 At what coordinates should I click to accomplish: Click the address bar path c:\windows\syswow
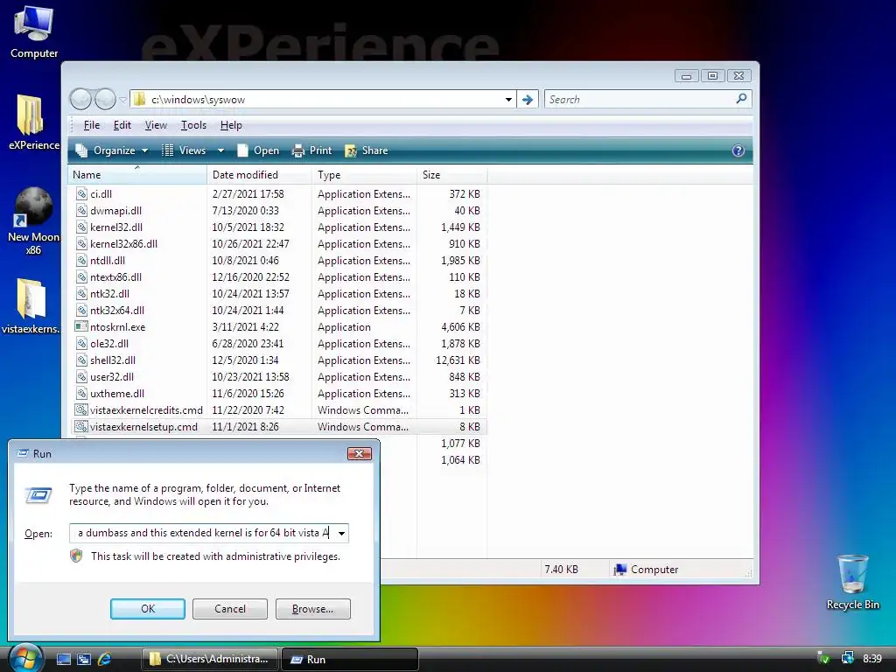click(198, 100)
